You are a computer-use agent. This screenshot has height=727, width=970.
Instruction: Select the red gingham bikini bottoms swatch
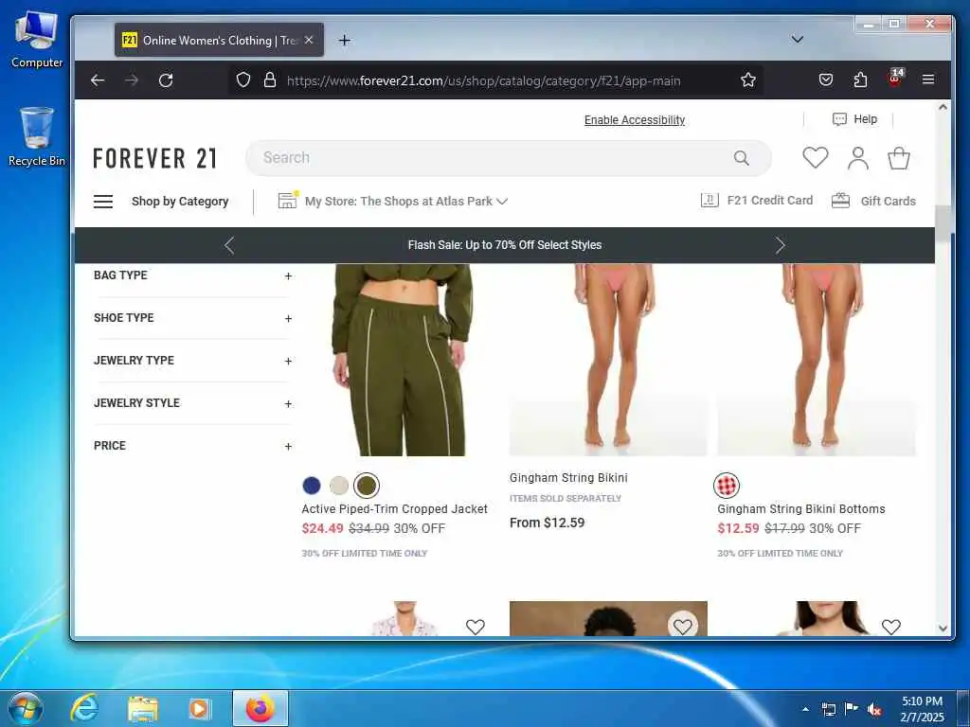pos(727,486)
